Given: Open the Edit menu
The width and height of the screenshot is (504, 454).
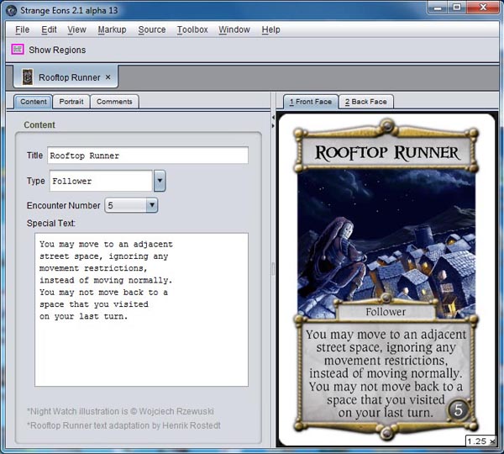Looking at the screenshot, I should 49,29.
